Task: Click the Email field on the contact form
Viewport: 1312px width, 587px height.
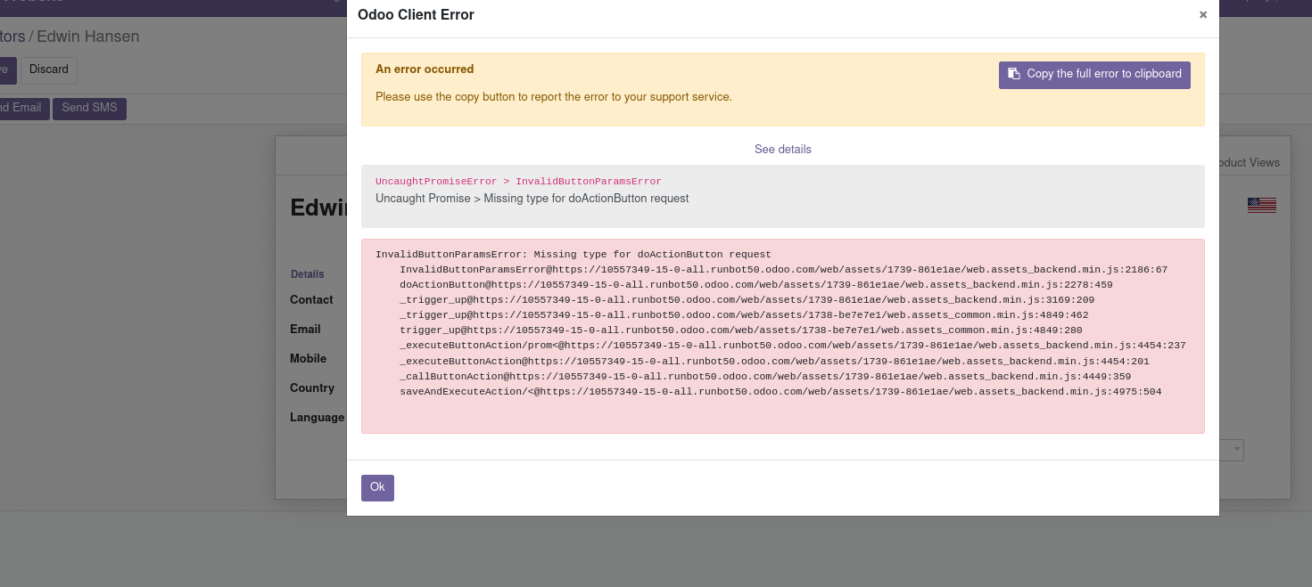Action: point(305,329)
